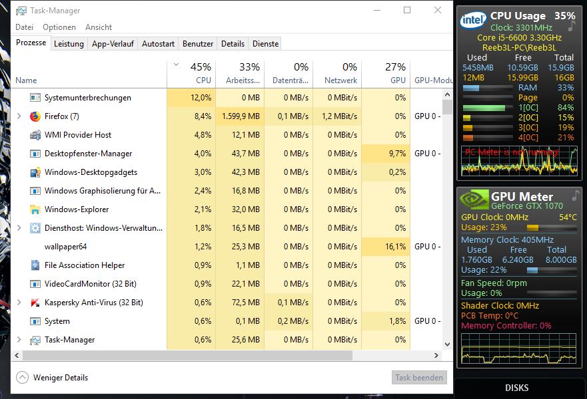Switch to the Dienste tab

click(x=265, y=44)
